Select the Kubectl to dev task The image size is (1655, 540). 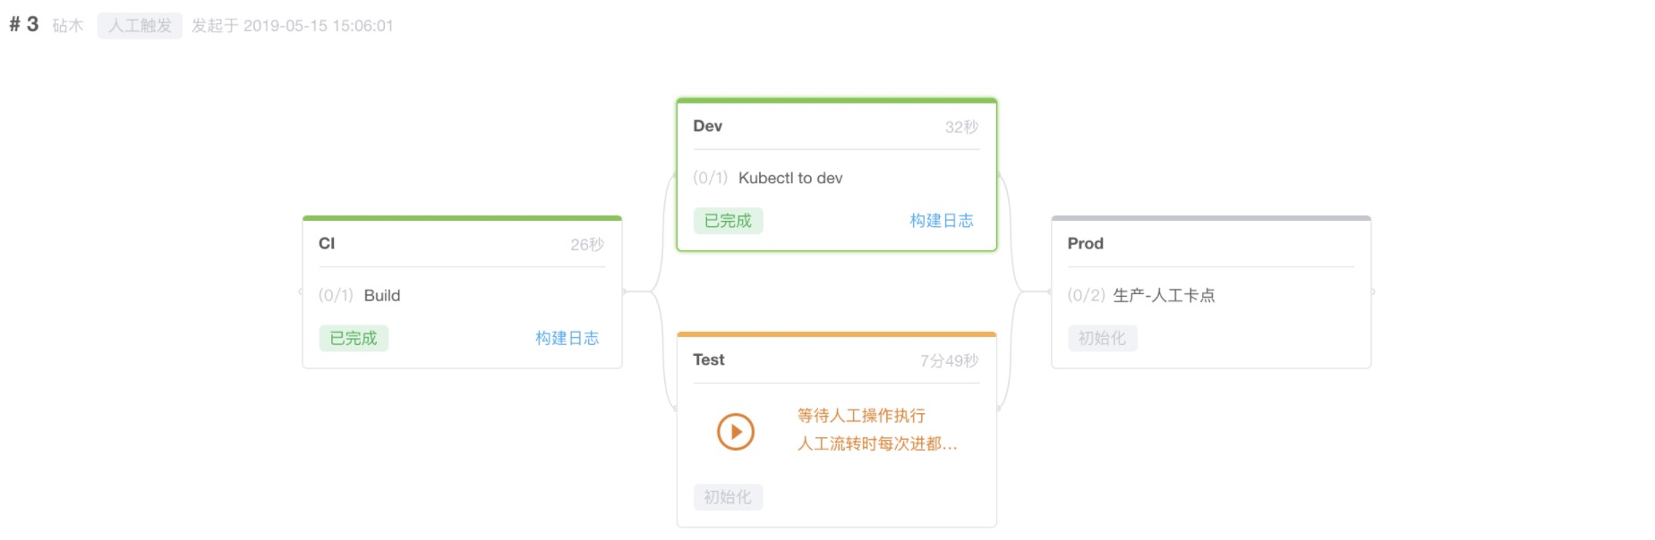point(789,178)
